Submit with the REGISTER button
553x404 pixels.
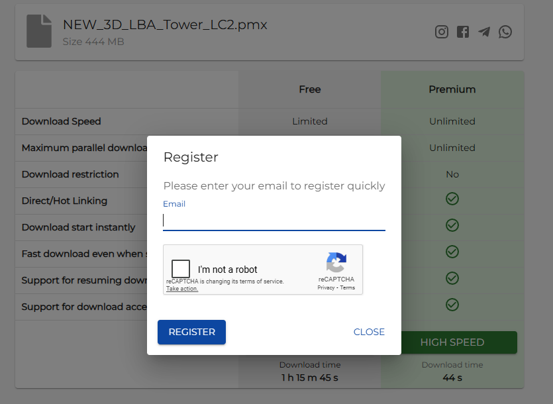point(191,332)
